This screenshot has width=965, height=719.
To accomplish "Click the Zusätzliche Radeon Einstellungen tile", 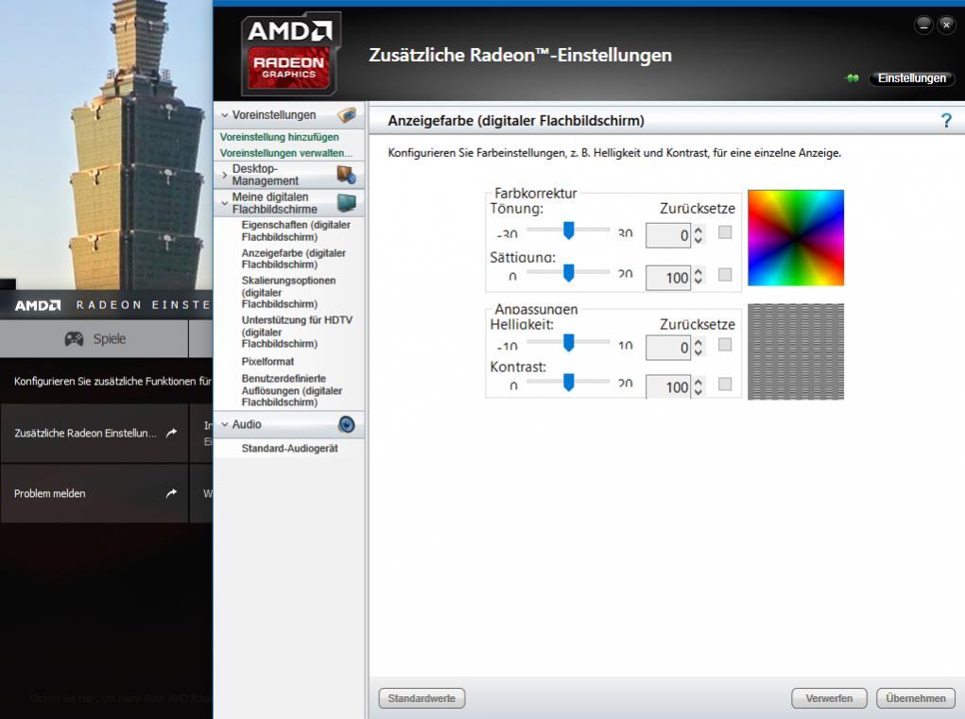I will [x=95, y=433].
